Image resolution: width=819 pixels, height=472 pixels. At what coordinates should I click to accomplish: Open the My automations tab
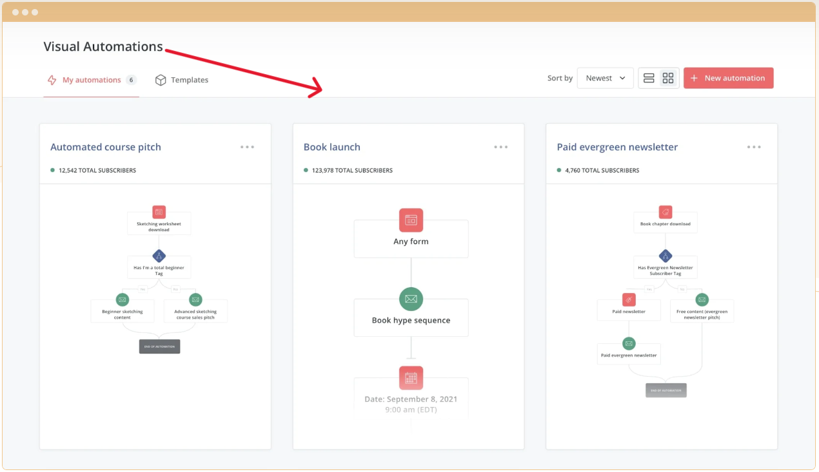91,80
